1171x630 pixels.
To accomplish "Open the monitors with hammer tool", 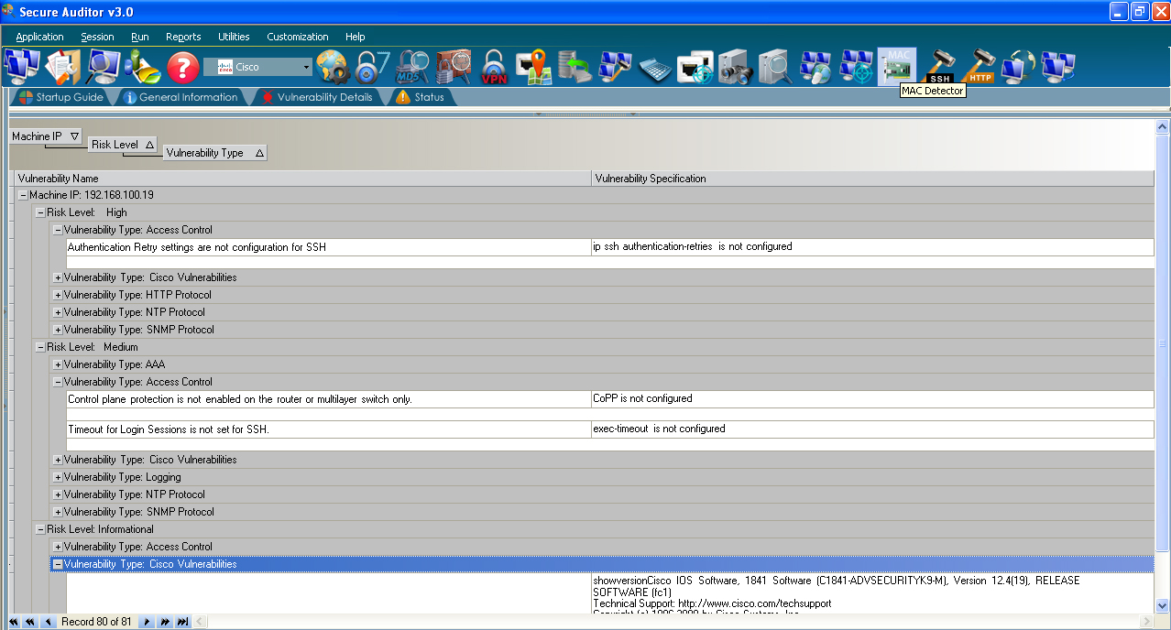I will point(615,67).
